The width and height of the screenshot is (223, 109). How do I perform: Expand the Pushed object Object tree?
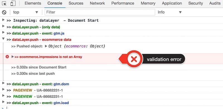[46, 46]
